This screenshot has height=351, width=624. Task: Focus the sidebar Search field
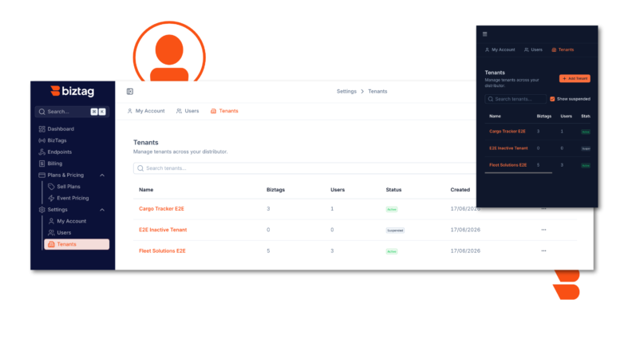click(72, 112)
